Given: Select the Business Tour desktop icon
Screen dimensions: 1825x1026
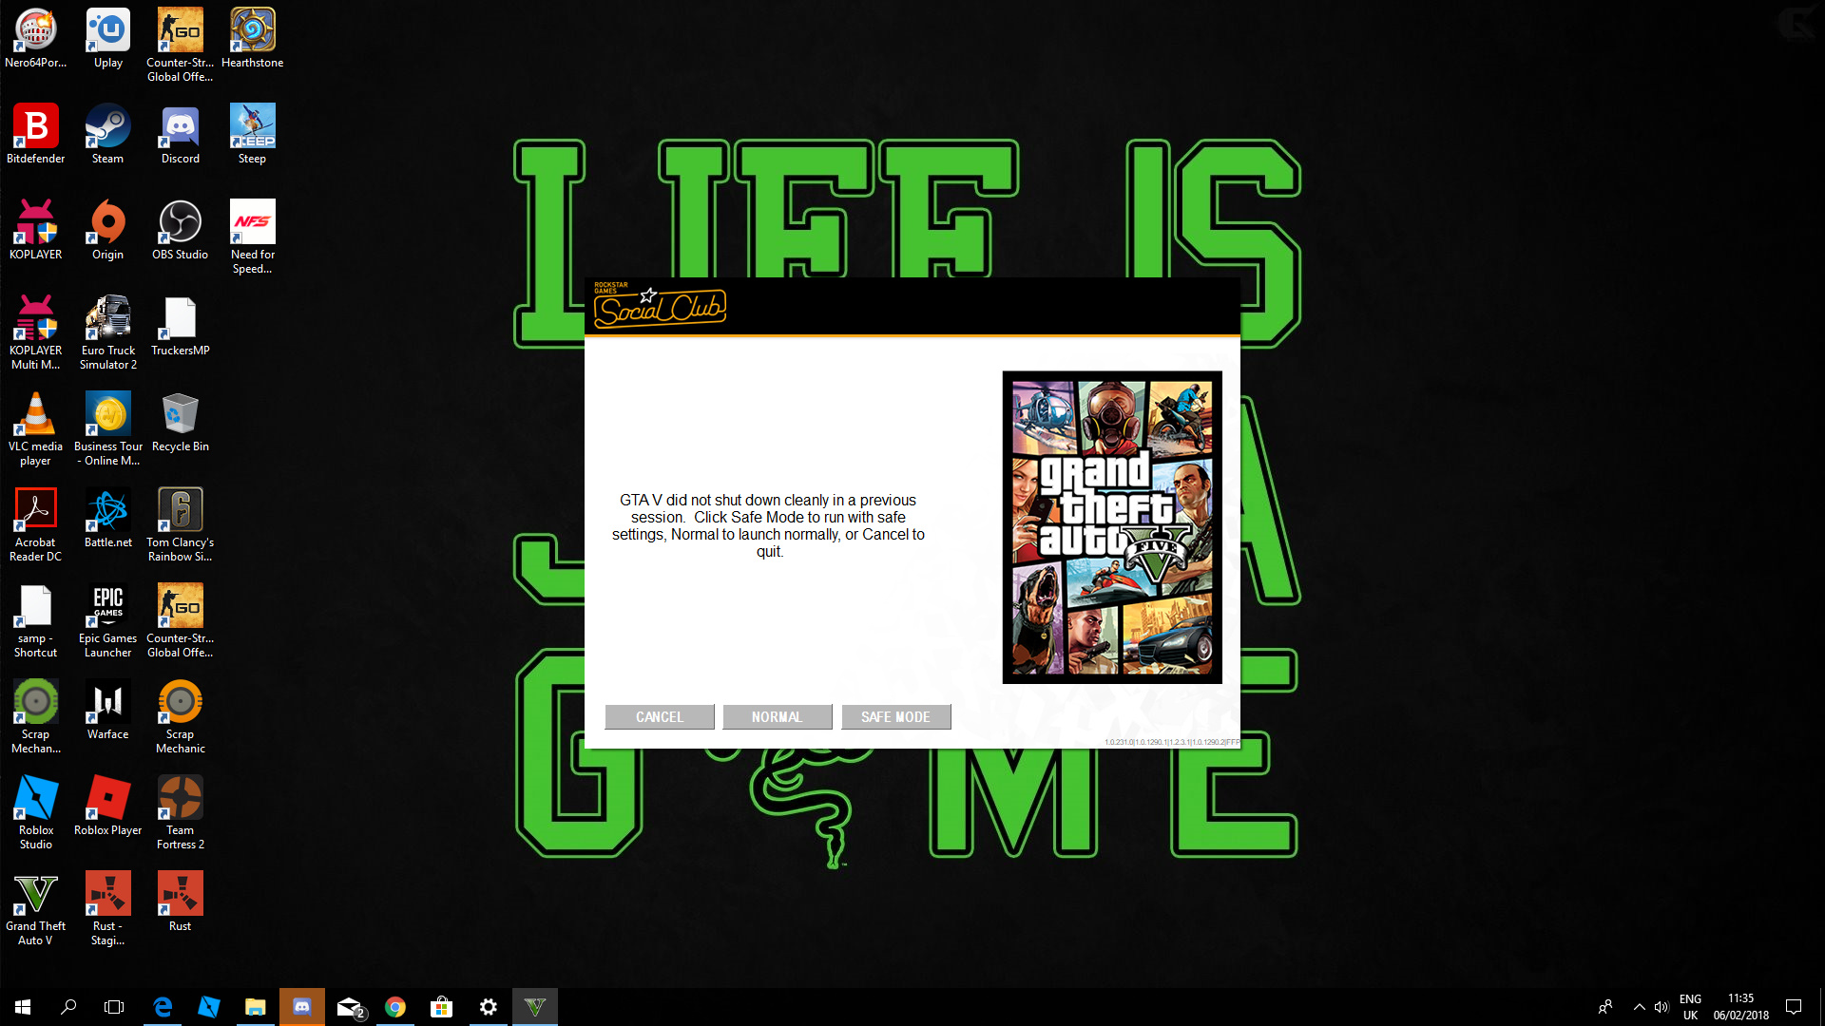Looking at the screenshot, I should click(x=108, y=429).
